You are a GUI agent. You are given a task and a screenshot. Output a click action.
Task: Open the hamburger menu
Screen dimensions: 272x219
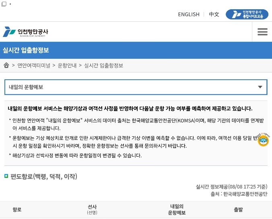click(x=262, y=32)
